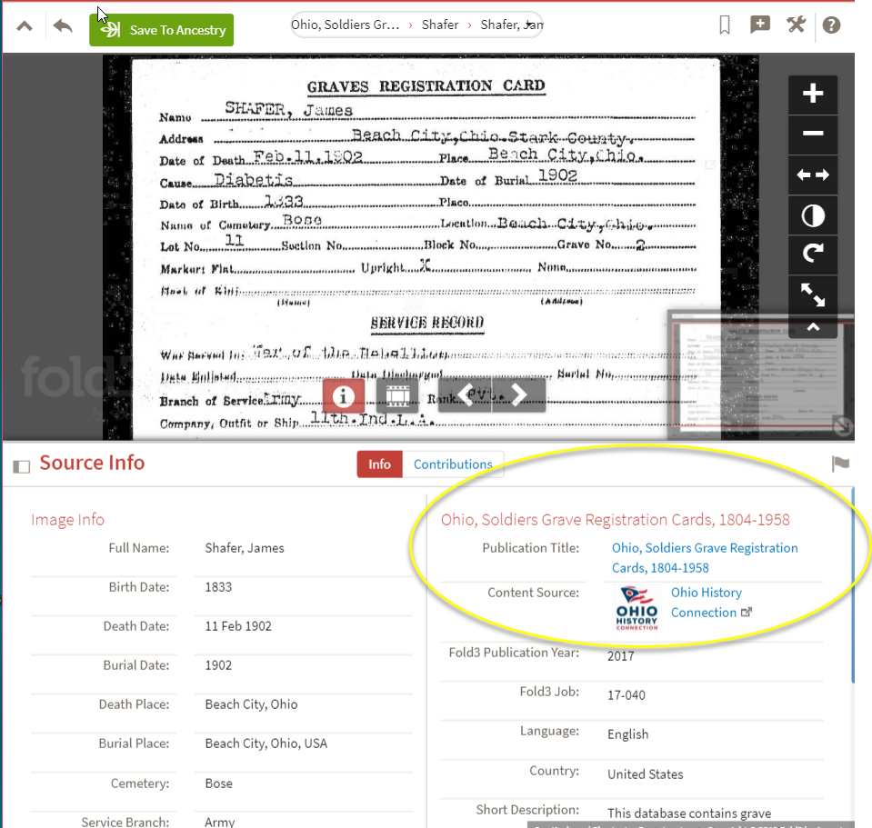Select the Language value English
The image size is (872, 828).
click(x=628, y=734)
